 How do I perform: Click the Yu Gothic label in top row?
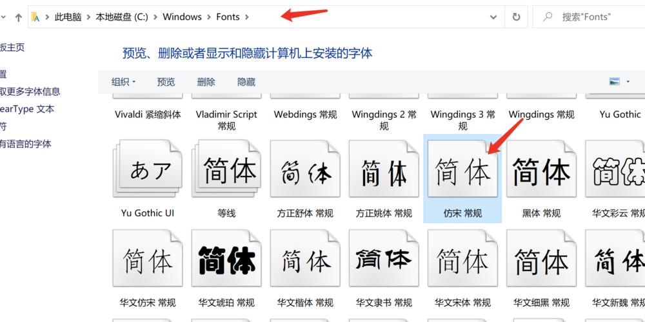(620, 115)
